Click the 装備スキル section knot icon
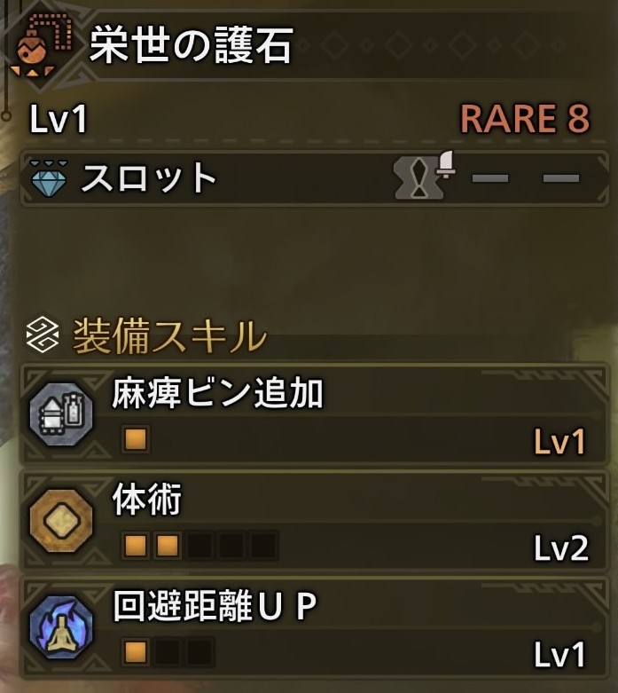The image size is (618, 693). [x=43, y=335]
